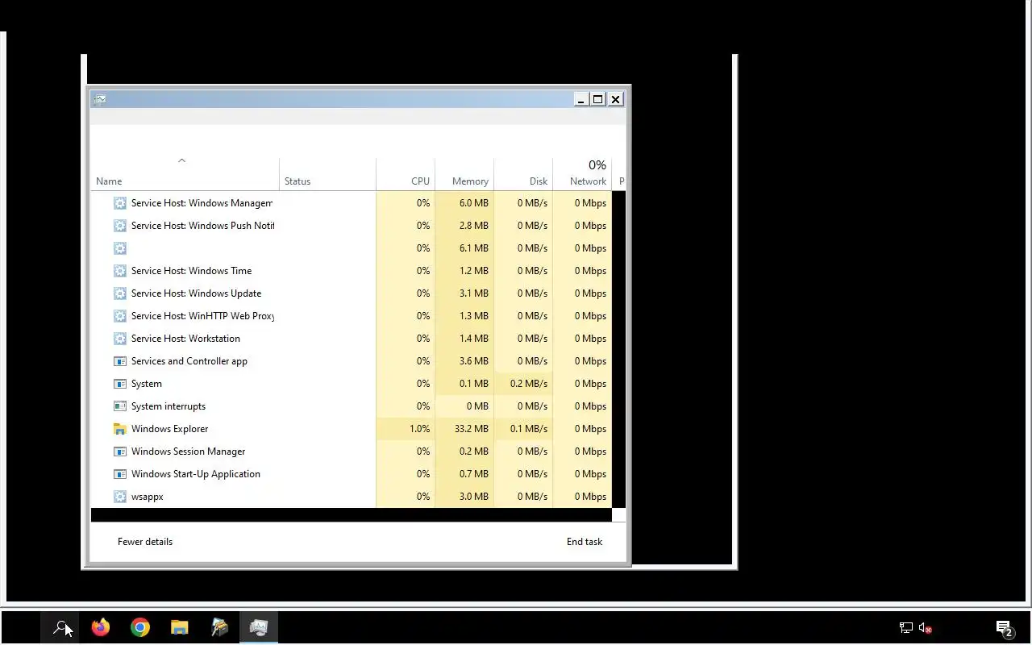The image size is (1032, 645).
Task: Click the sort arrow above Name
Action: click(x=181, y=160)
